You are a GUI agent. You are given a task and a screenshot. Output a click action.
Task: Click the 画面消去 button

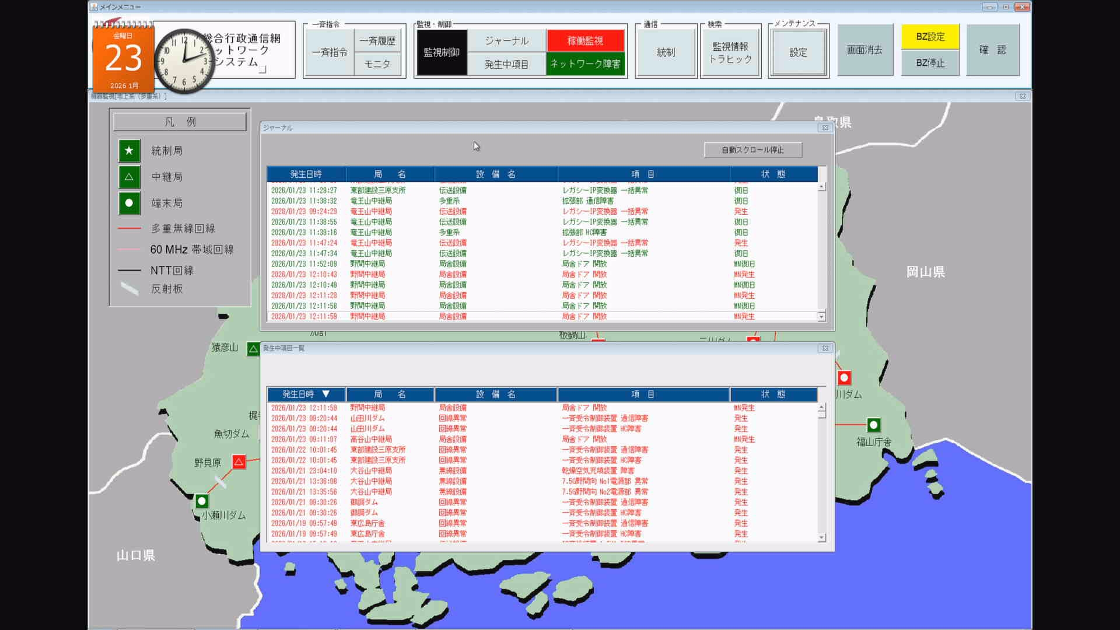pos(864,50)
